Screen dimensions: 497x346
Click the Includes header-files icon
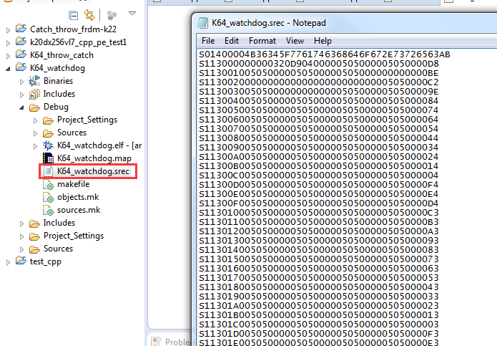pyautogui.click(x=34, y=94)
